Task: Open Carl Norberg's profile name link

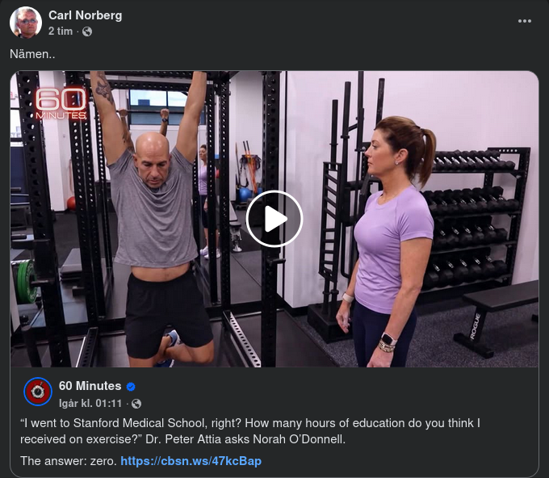Action: pos(86,15)
